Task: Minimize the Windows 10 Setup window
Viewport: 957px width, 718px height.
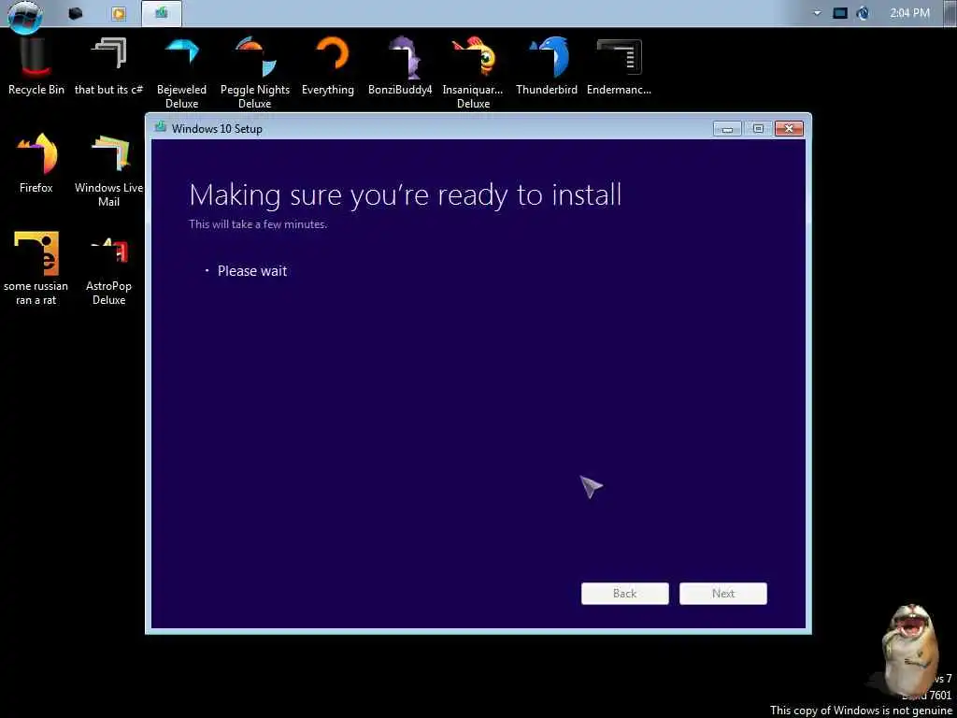Action: (x=727, y=129)
